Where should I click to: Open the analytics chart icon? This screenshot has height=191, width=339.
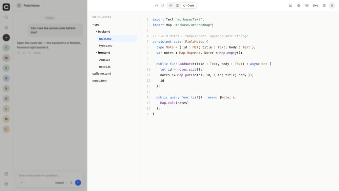(291, 6)
